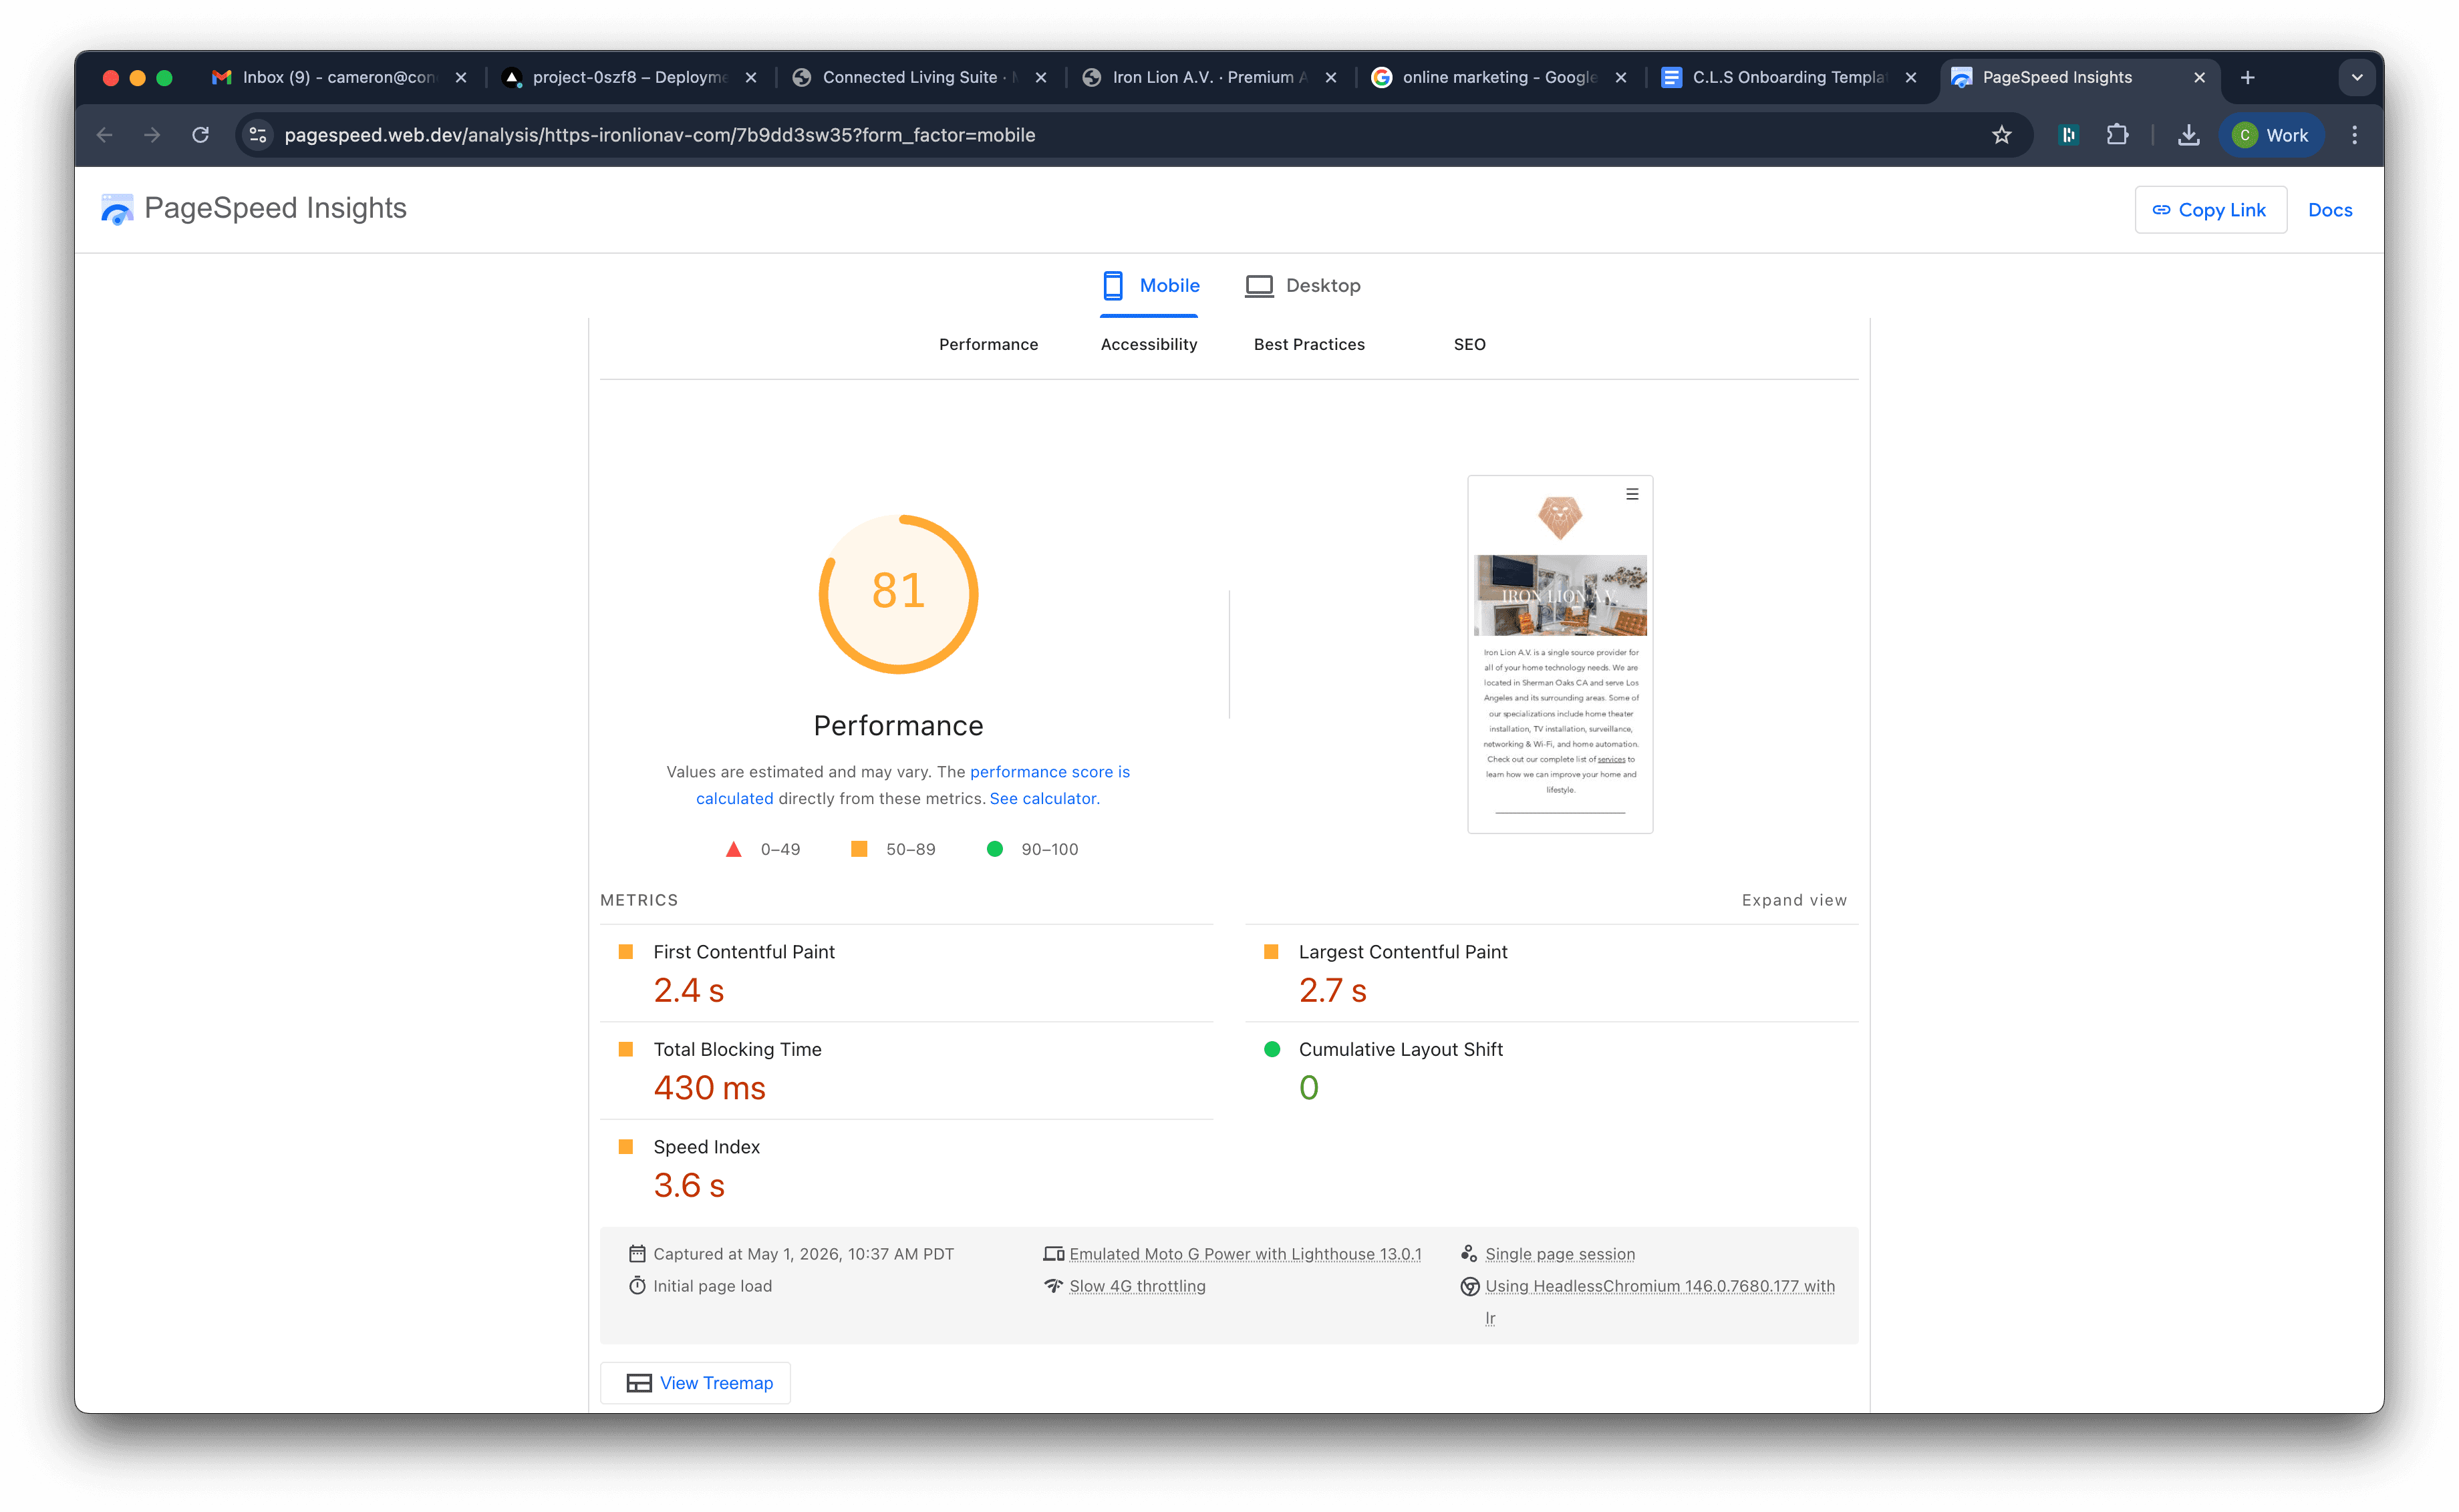The image size is (2459, 1512).
Task: Click Single page session info
Action: pos(1560,1254)
